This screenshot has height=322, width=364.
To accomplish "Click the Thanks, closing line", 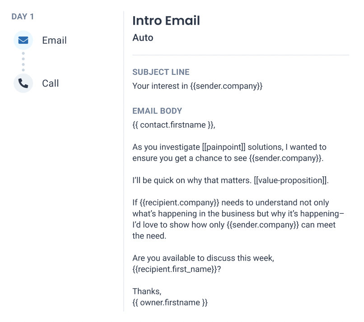I will tap(147, 291).
